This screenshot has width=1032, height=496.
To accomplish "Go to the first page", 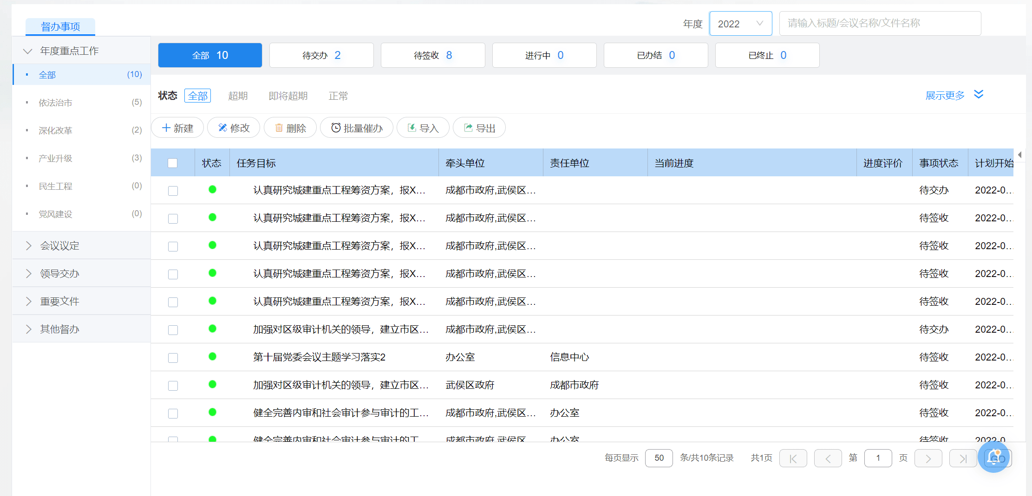I will pyautogui.click(x=793, y=458).
